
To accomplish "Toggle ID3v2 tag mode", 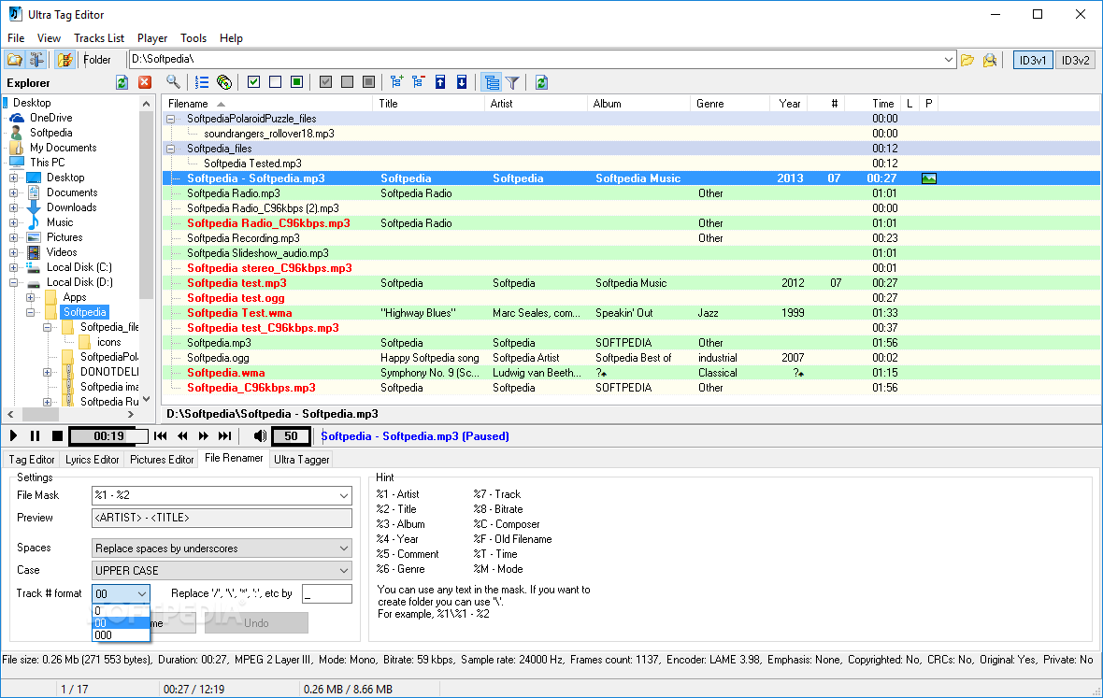I will coord(1076,61).
